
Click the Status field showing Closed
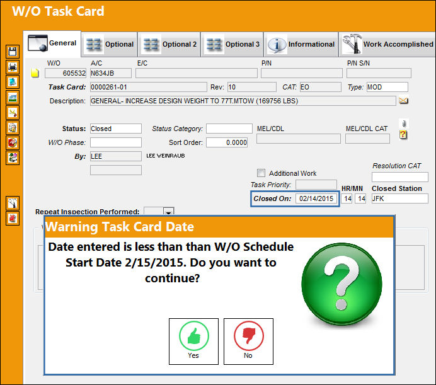point(116,129)
